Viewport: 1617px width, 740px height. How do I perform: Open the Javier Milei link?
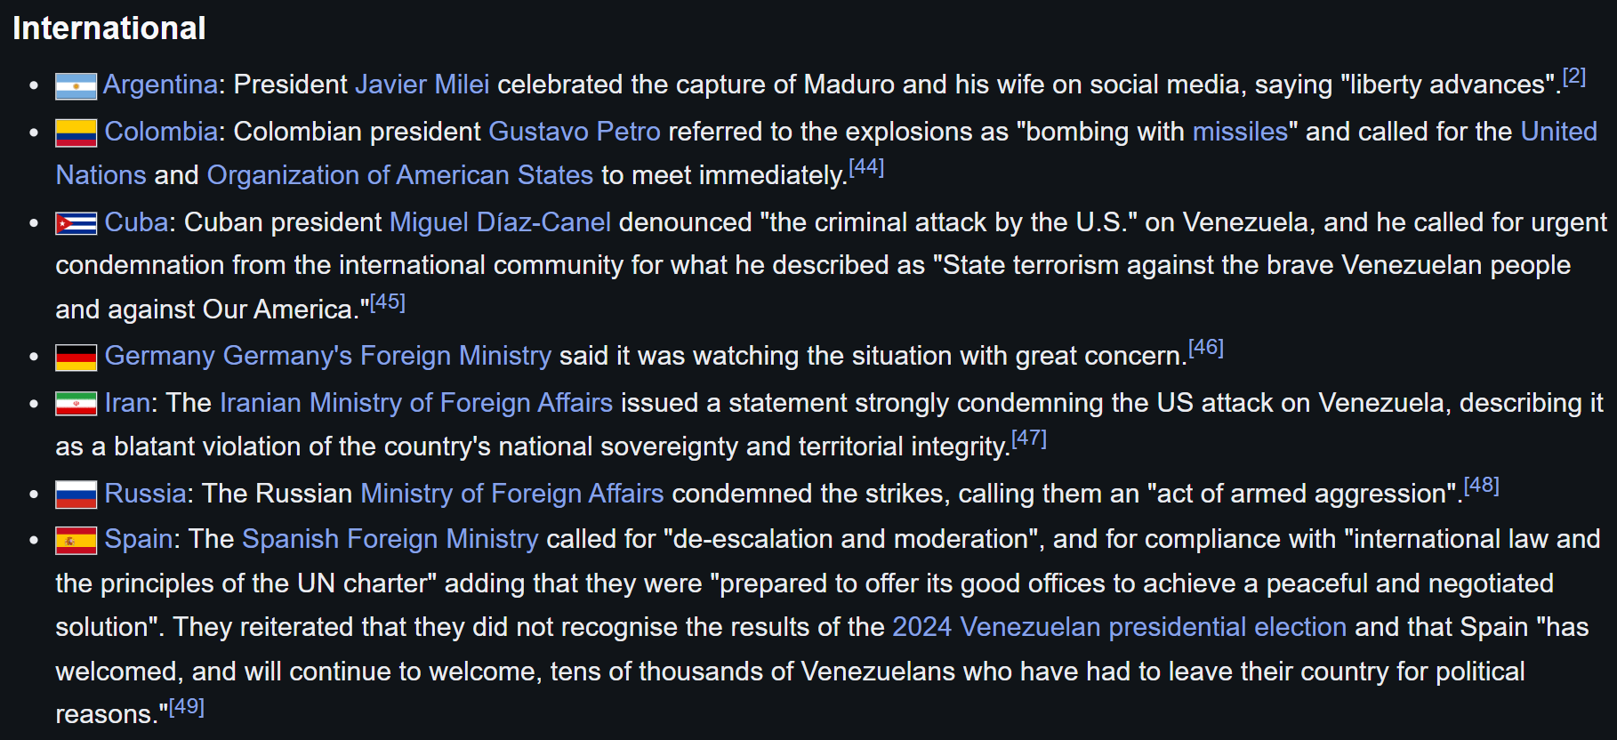[422, 84]
